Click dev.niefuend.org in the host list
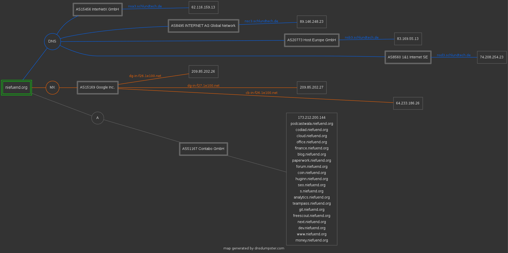This screenshot has height=253, width=508. click(312, 228)
